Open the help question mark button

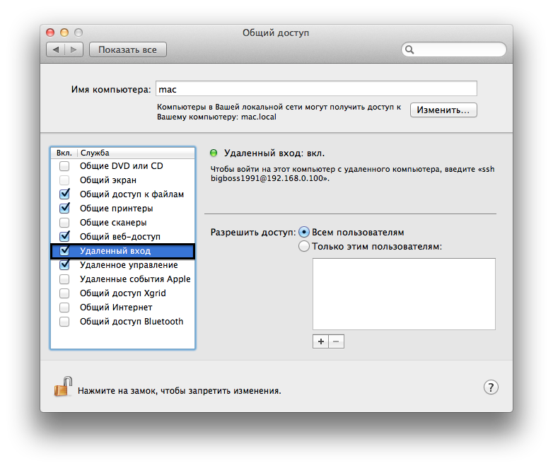tap(491, 387)
